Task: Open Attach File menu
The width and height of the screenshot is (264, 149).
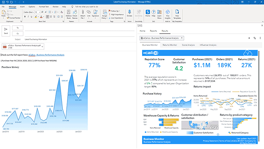Action: pos(83,14)
